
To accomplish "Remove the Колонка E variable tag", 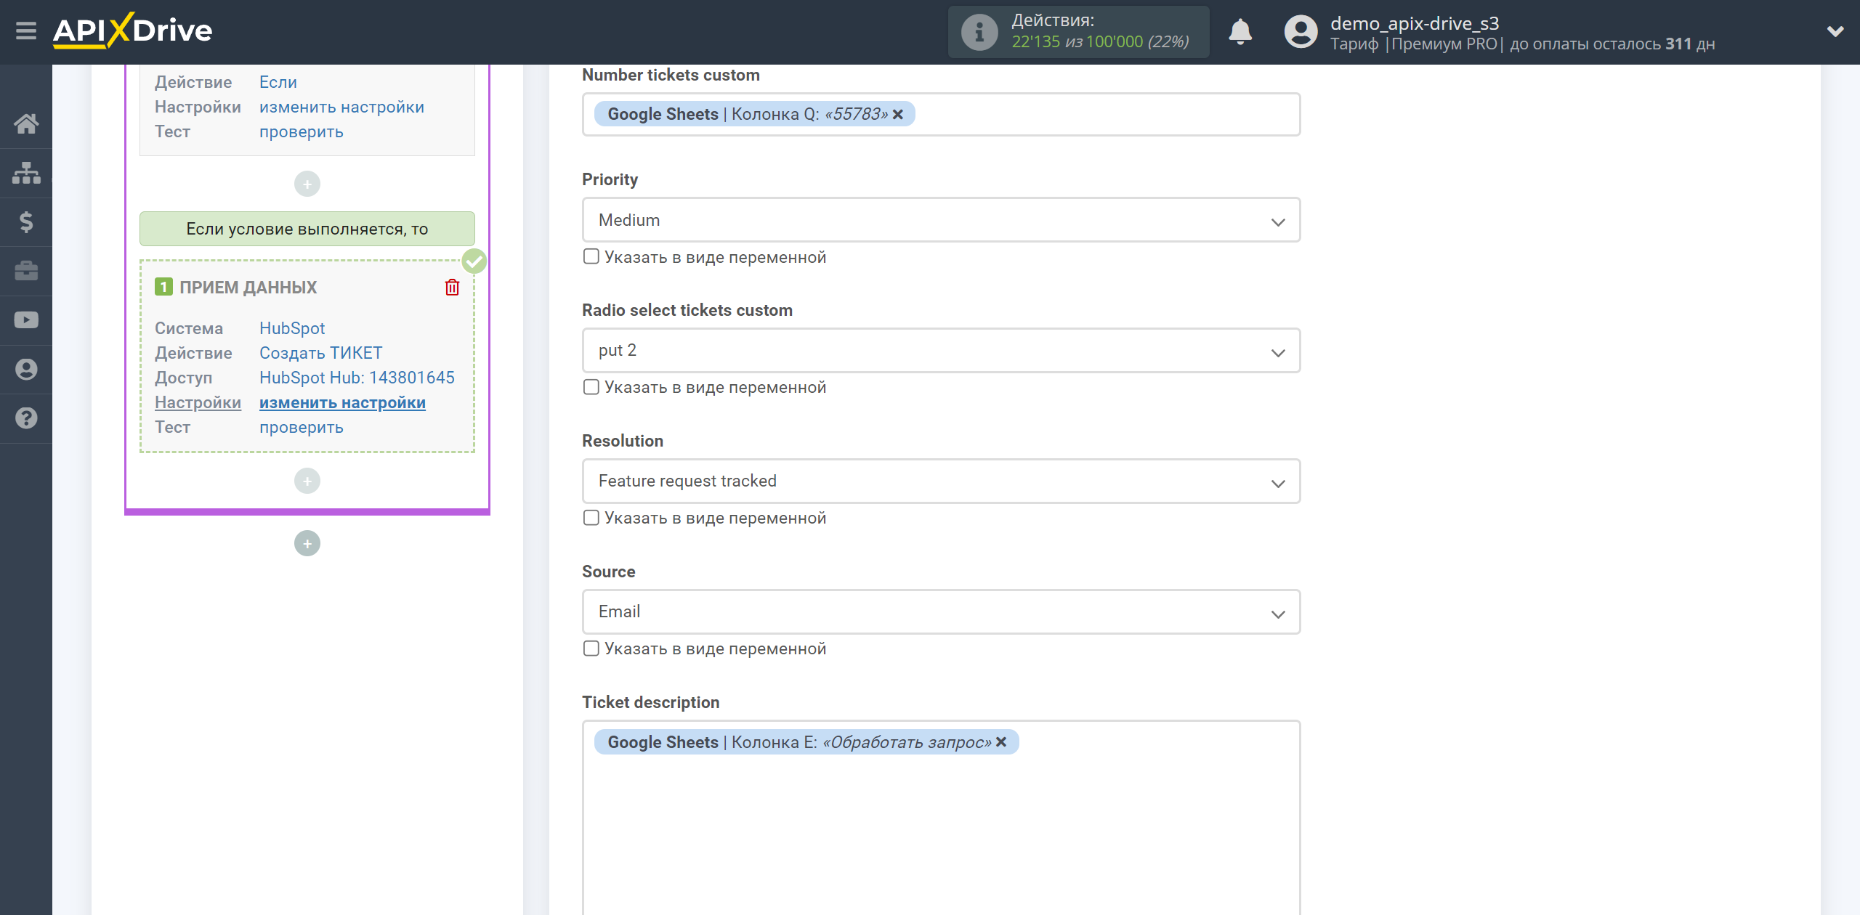I will 1001,742.
